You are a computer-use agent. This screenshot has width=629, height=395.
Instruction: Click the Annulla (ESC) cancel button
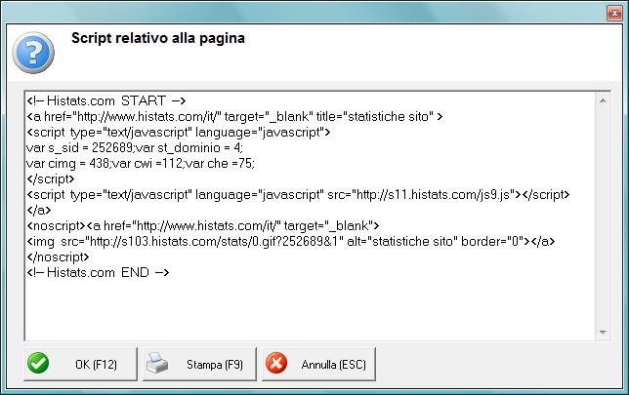[319, 364]
